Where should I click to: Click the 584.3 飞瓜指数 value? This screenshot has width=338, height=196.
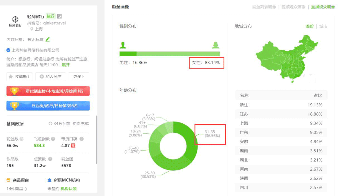tap(39, 145)
